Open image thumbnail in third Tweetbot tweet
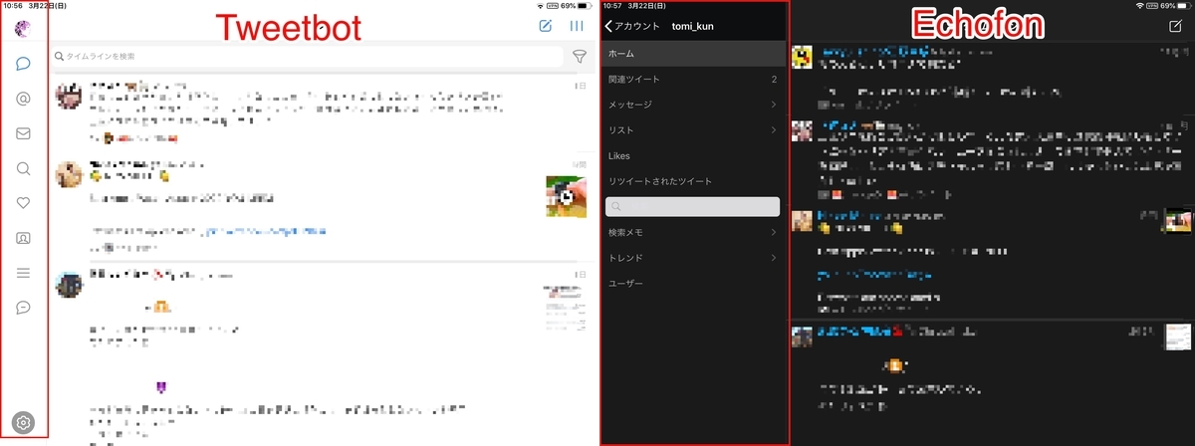Screen dimensions: 1195x446 [567, 307]
